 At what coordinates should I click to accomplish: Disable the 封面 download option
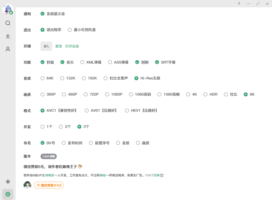(x=42, y=62)
